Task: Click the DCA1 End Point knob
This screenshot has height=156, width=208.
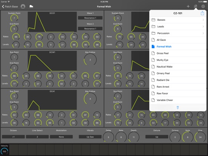Action: tap(14, 107)
